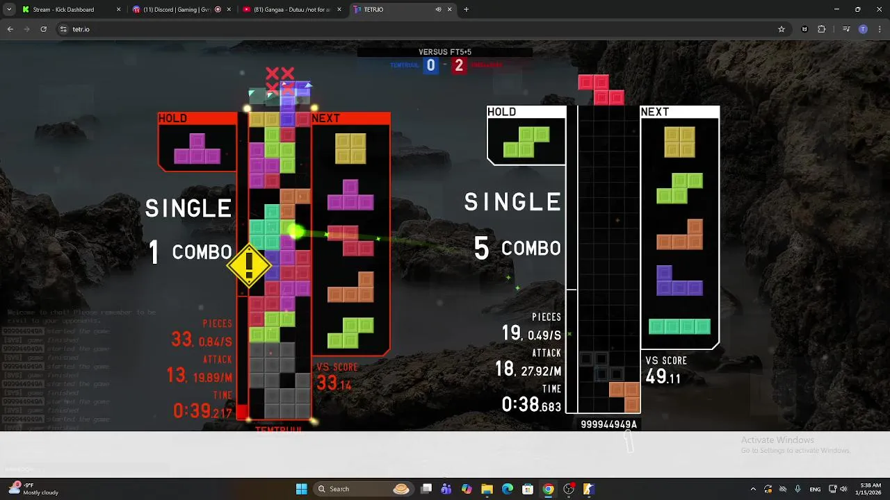Click the microphone tray icon
This screenshot has height=500, width=890.
tap(798, 489)
